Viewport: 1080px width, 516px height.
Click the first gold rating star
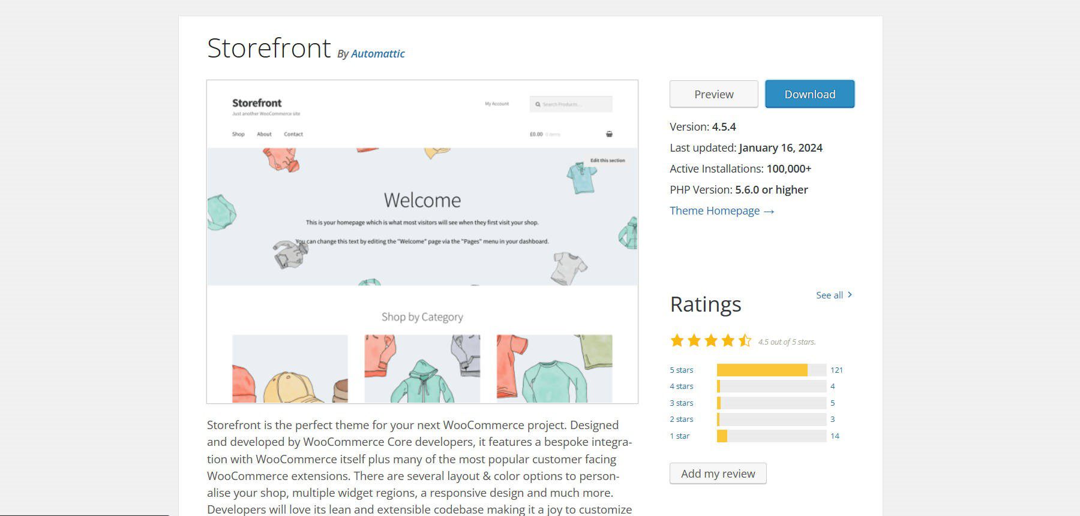click(x=677, y=340)
